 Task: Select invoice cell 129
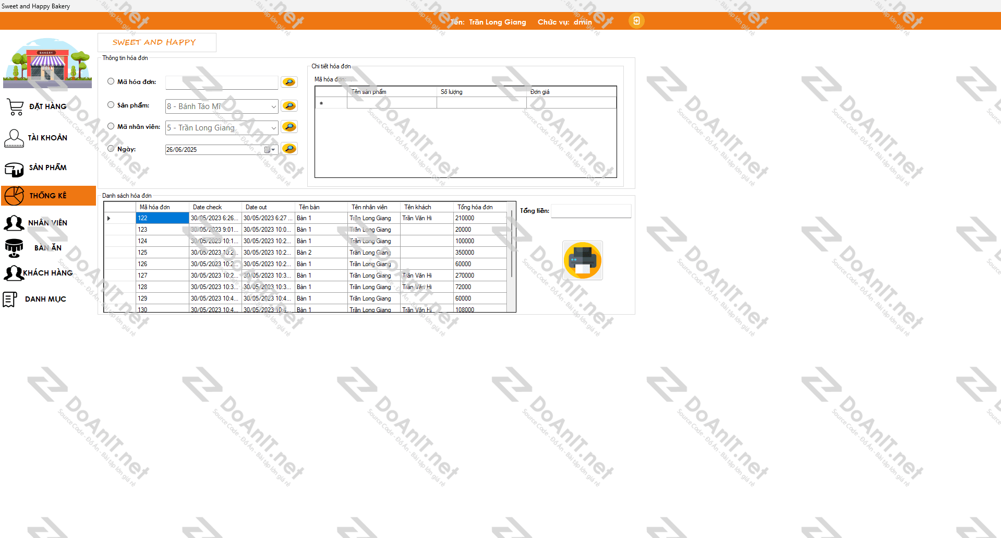162,298
